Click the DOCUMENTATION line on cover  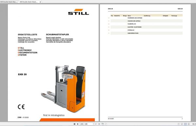(x=28, y=53)
